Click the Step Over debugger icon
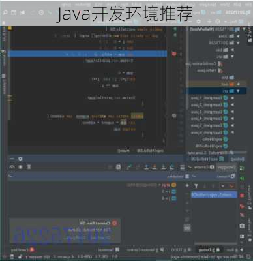 171,167
